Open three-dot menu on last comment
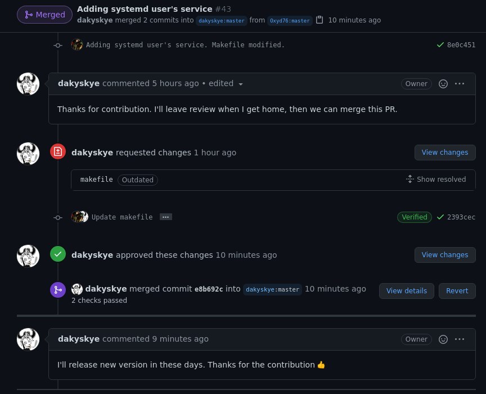Image resolution: width=486 pixels, height=394 pixels. (x=460, y=339)
